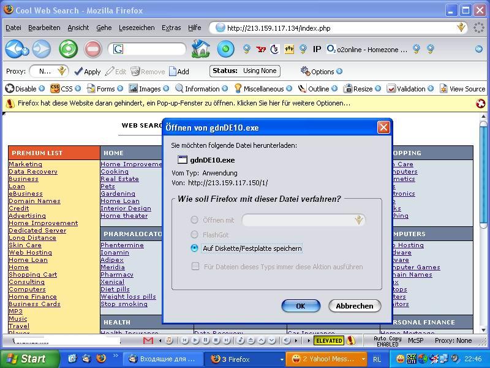Open the 'Öffnen mit' application dropdown

(303, 220)
